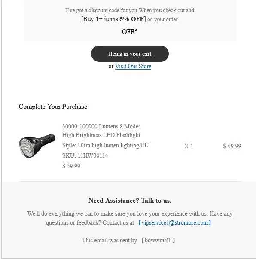Click the Need Assistance? Talk to us heading

click(x=130, y=201)
